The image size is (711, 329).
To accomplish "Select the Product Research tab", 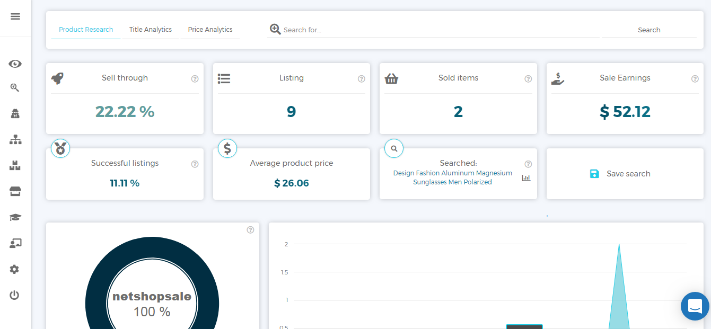I will 86,30.
